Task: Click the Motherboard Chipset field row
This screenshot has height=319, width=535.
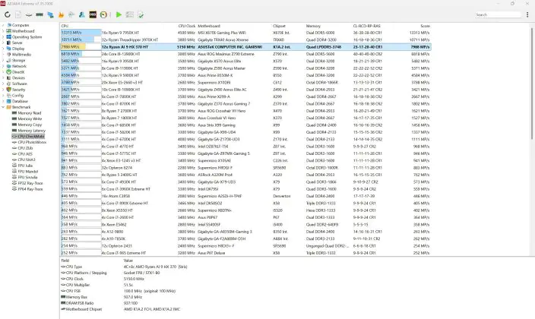Action: tap(121, 309)
